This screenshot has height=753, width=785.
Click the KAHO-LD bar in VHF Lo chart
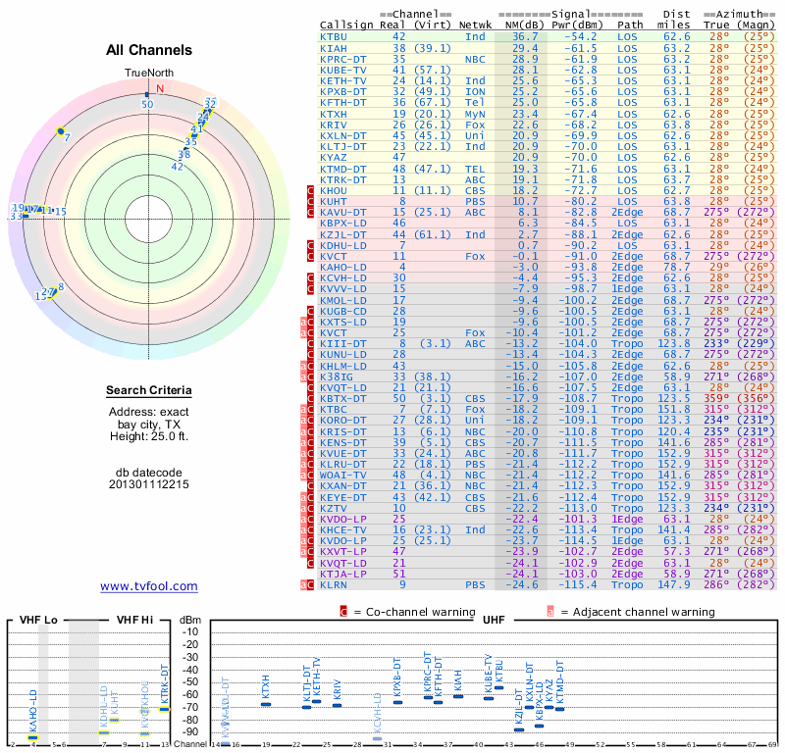tap(32, 736)
